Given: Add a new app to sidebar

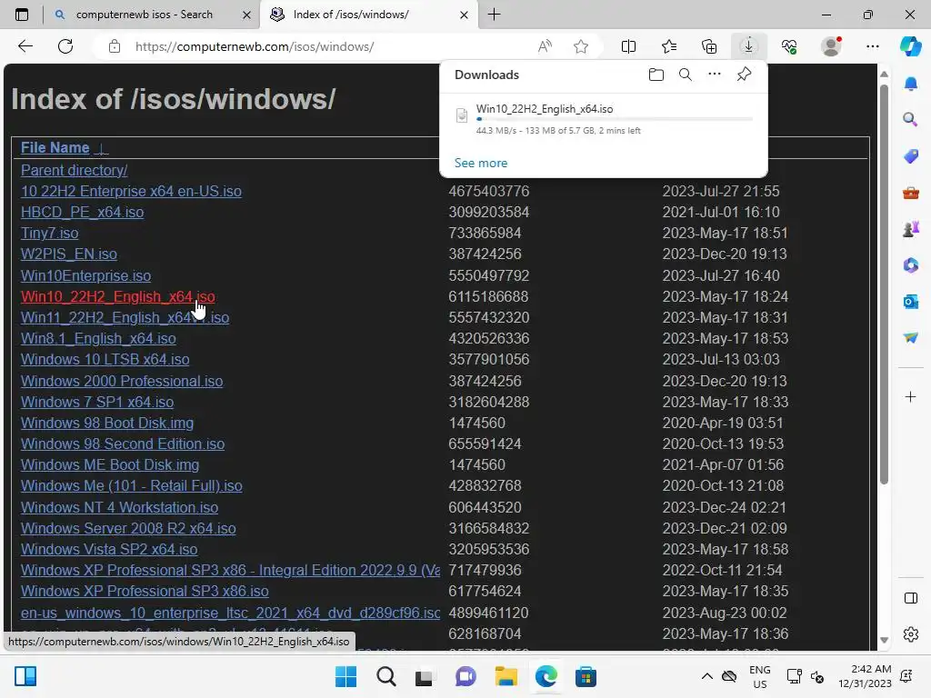Looking at the screenshot, I should (911, 396).
